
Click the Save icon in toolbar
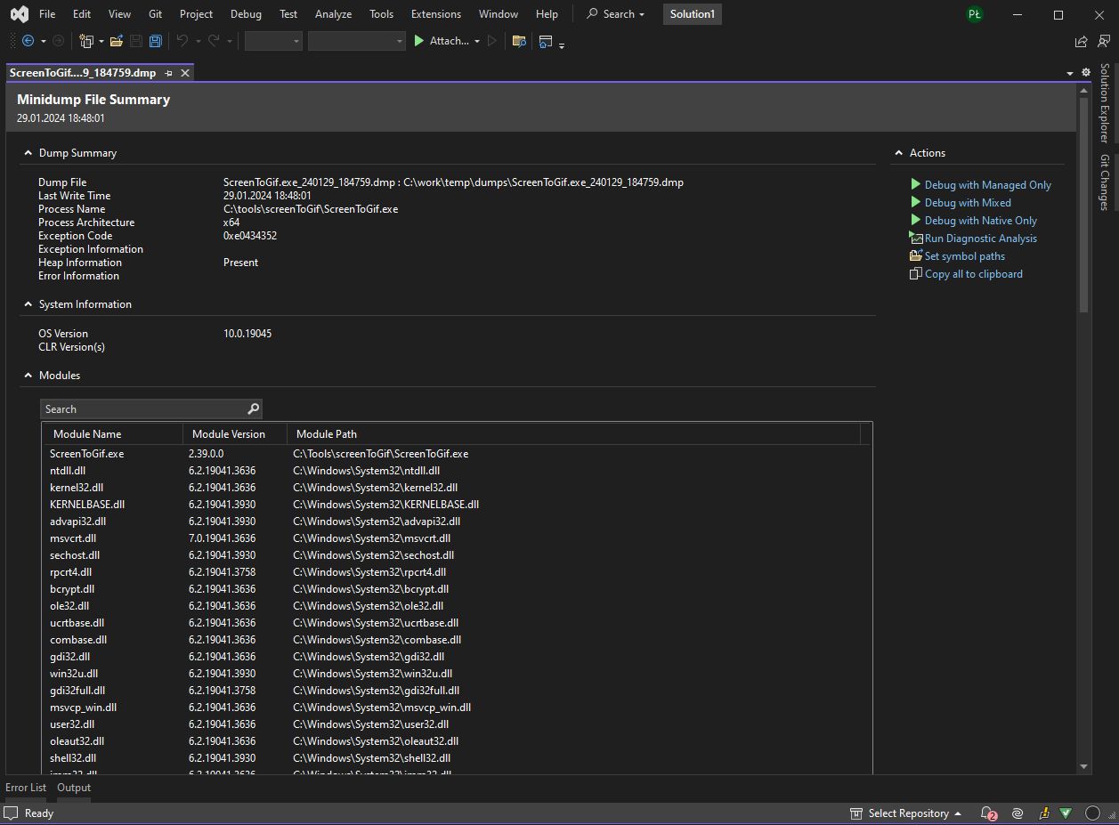pos(136,41)
